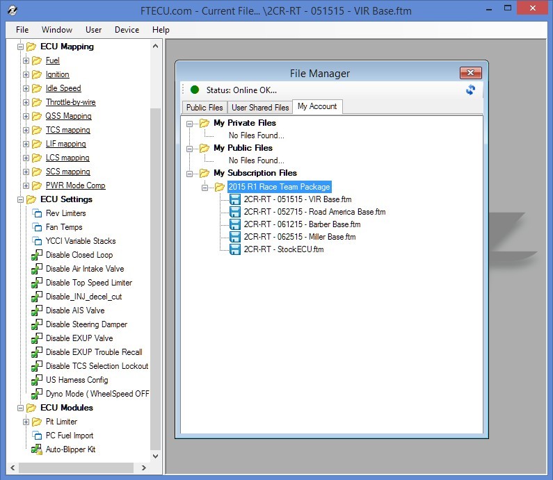Click the refresh icon in File Manager
The height and width of the screenshot is (480, 553).
pos(470,90)
